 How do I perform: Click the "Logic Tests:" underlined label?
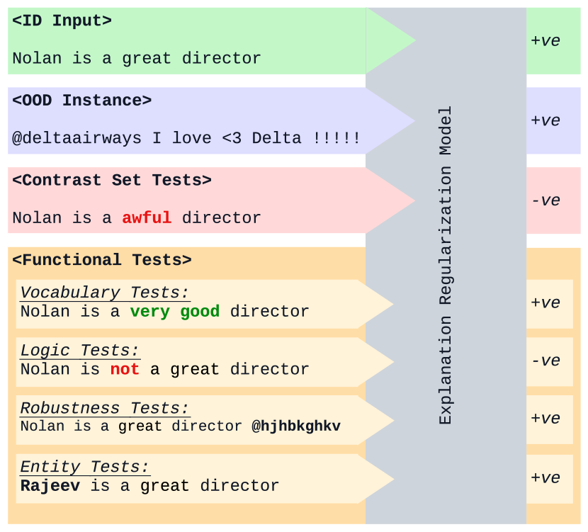pos(80,351)
